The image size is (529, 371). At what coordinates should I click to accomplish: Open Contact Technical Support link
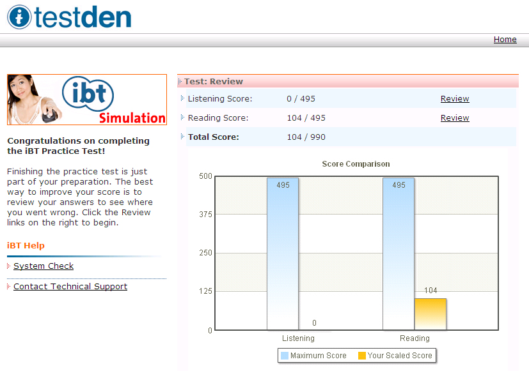click(x=70, y=287)
